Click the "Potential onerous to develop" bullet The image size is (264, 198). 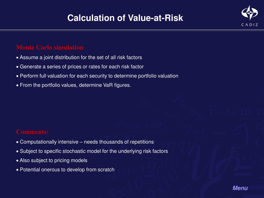click(x=65, y=170)
